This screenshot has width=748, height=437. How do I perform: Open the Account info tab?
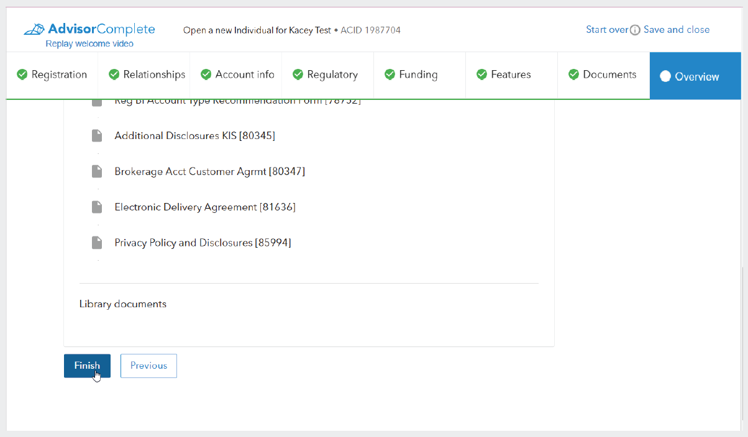point(244,74)
